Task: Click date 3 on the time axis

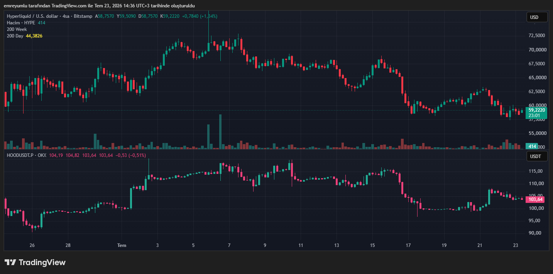Action: 157,245
